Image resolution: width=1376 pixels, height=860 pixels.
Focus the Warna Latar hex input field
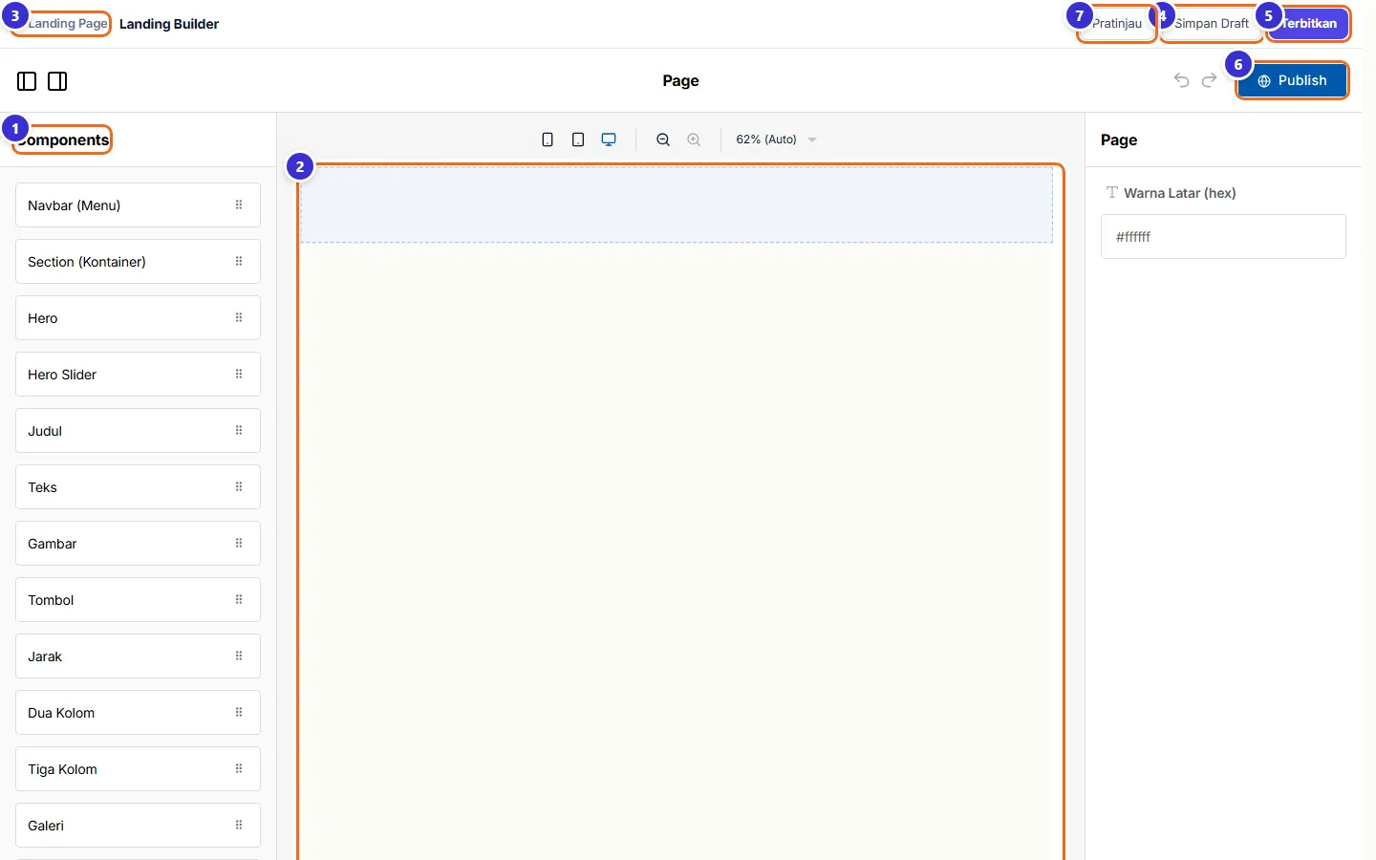(x=1223, y=237)
